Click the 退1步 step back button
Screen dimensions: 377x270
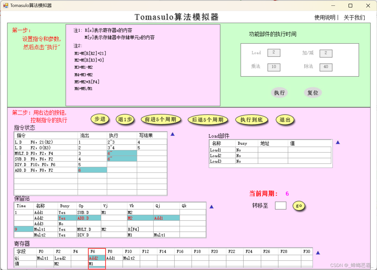tap(125, 120)
